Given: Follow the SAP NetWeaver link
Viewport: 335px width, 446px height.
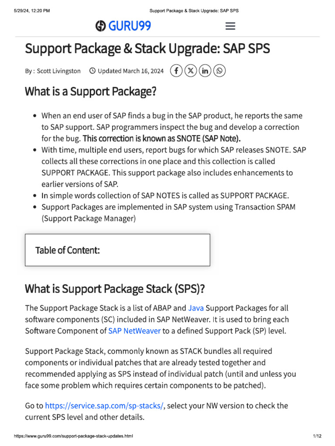Looking at the screenshot, I should coord(134,331).
